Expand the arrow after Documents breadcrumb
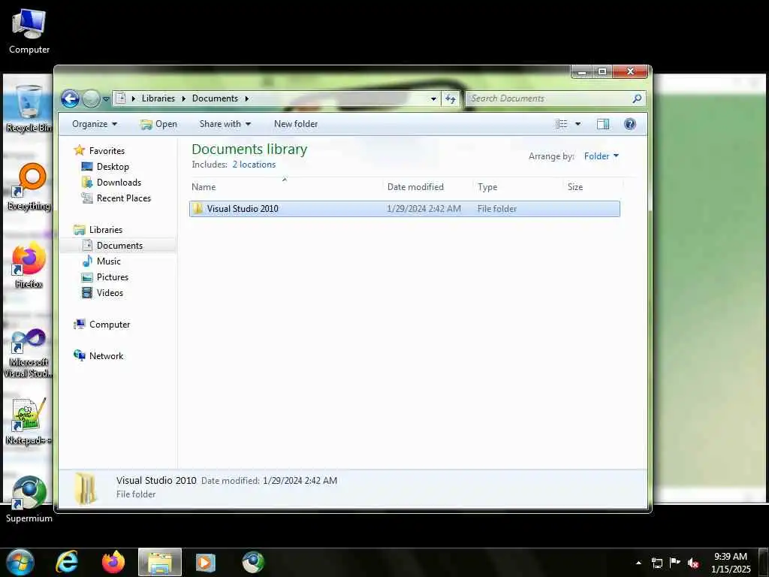 pyautogui.click(x=247, y=98)
